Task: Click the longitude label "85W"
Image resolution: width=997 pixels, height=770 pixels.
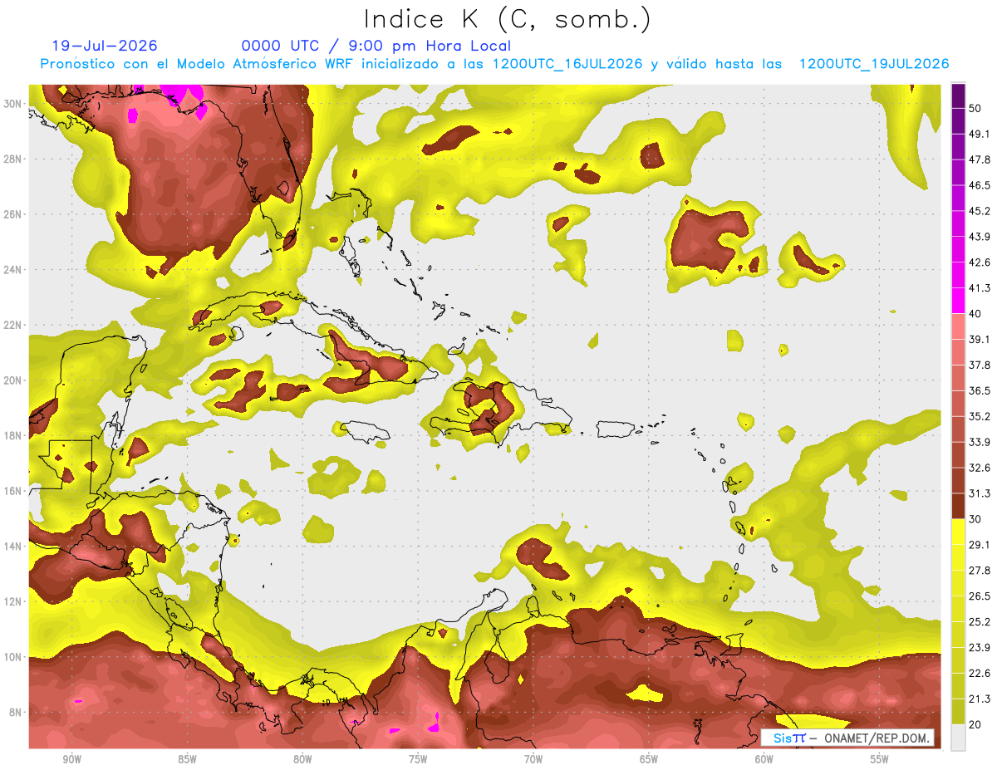Action: click(187, 759)
